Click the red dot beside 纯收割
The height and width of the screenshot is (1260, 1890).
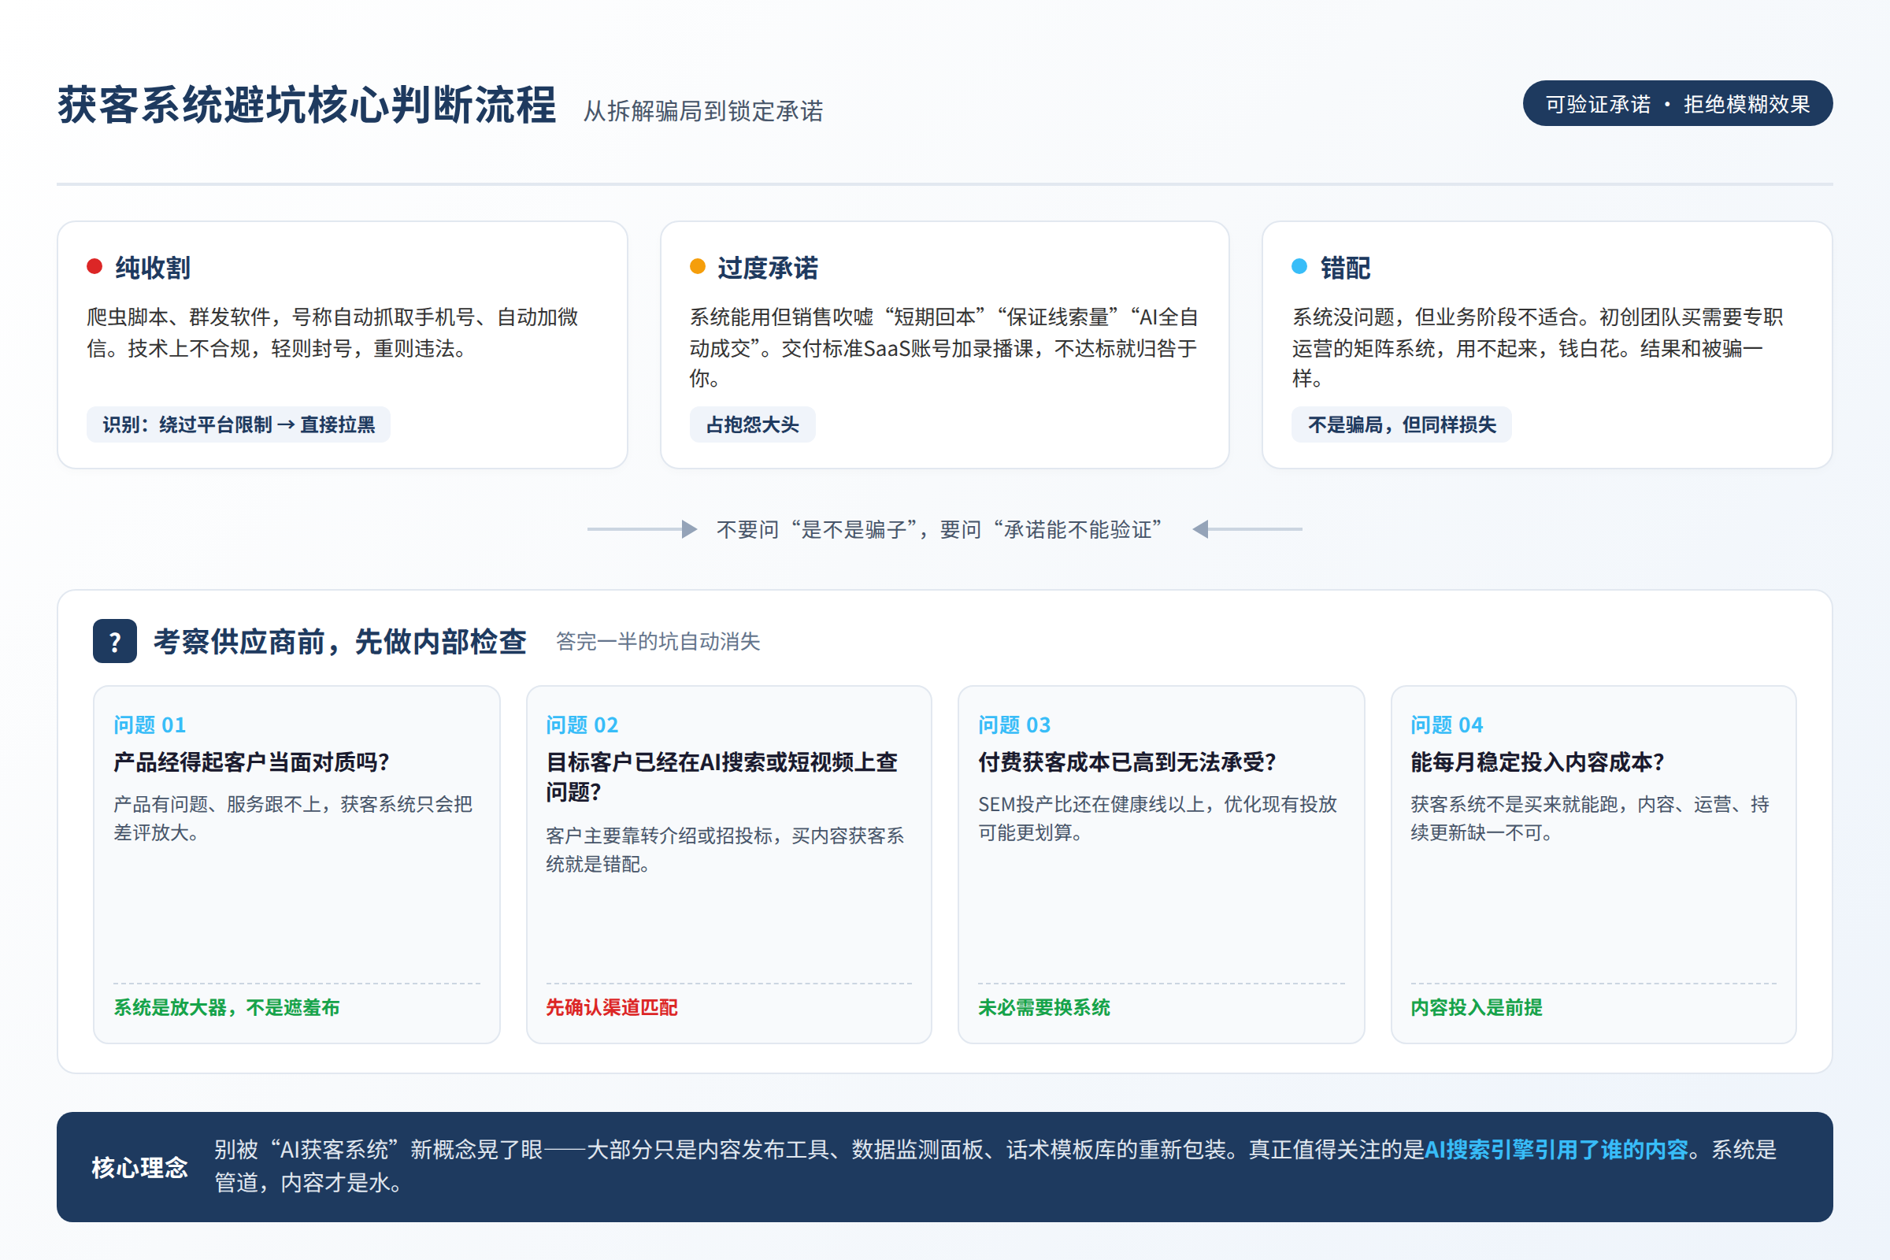[x=94, y=267]
